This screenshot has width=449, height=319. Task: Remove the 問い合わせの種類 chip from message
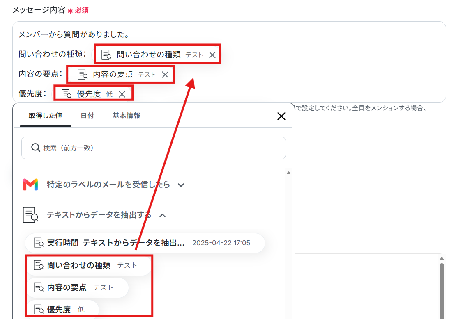(x=212, y=55)
